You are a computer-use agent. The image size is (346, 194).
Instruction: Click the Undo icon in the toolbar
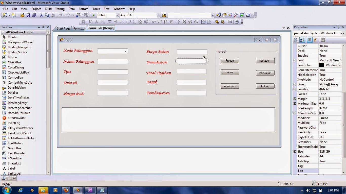click(x=60, y=15)
